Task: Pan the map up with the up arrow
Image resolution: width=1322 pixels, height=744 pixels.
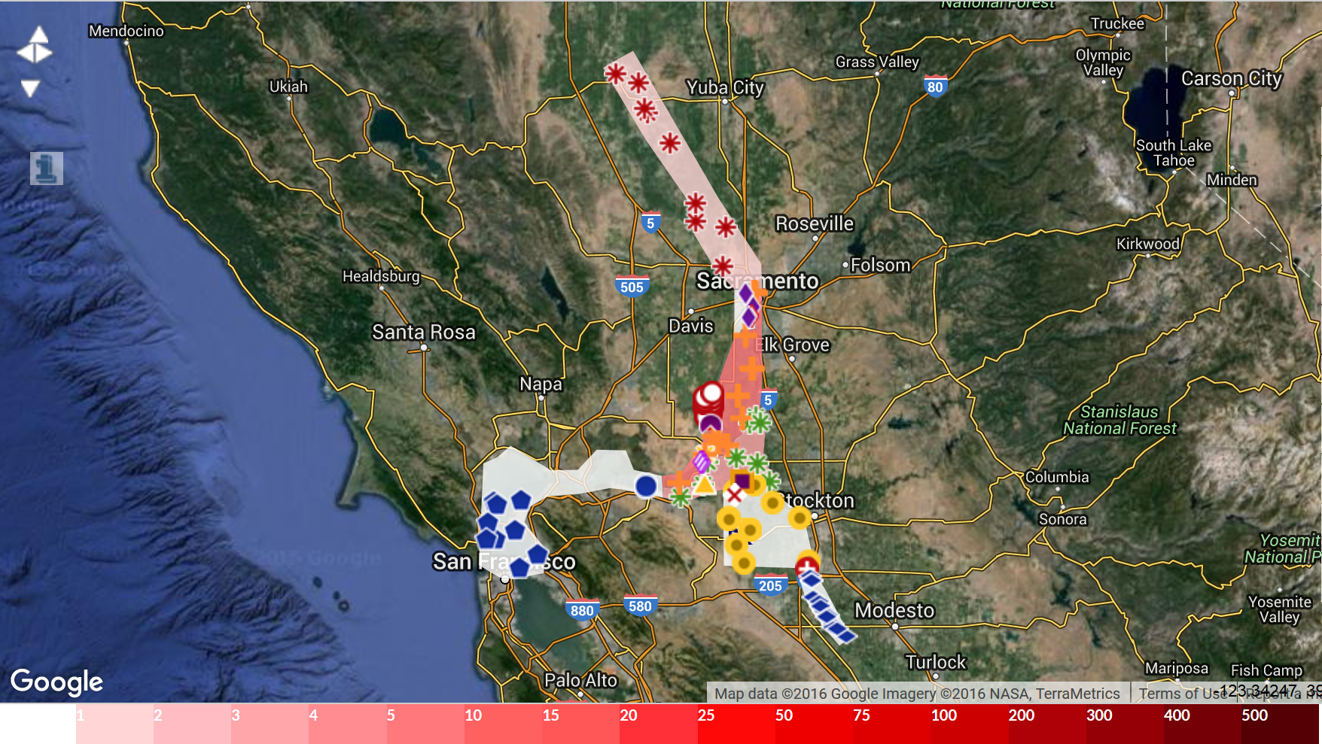Action: (39, 35)
